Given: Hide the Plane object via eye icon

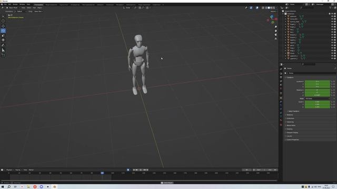Looking at the screenshot, I should tap(332, 53).
